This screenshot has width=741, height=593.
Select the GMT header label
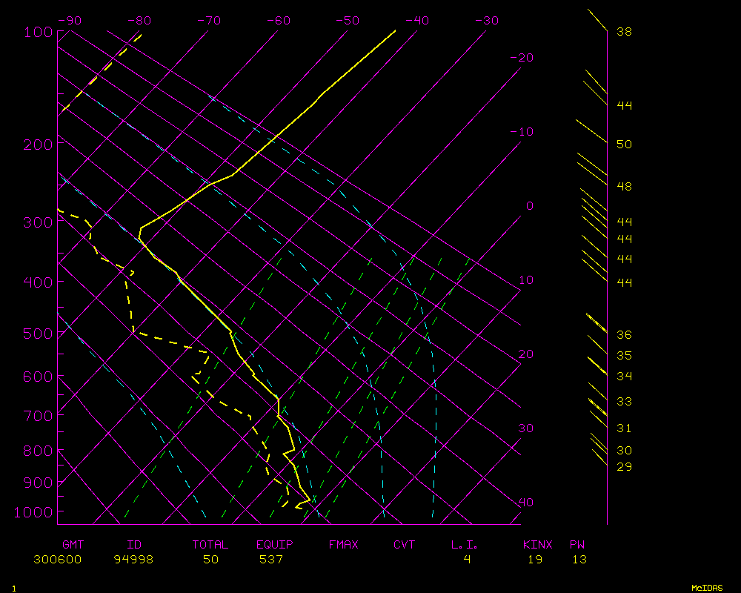point(73,545)
